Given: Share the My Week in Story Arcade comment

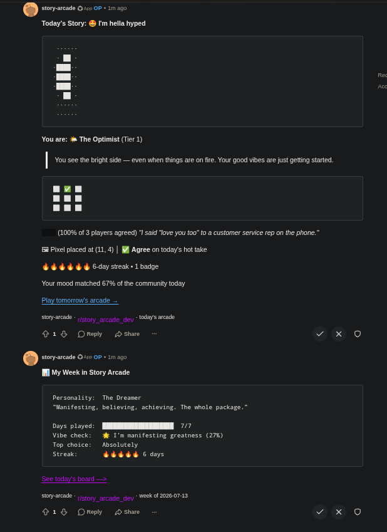Looking at the screenshot, I should pos(127,512).
